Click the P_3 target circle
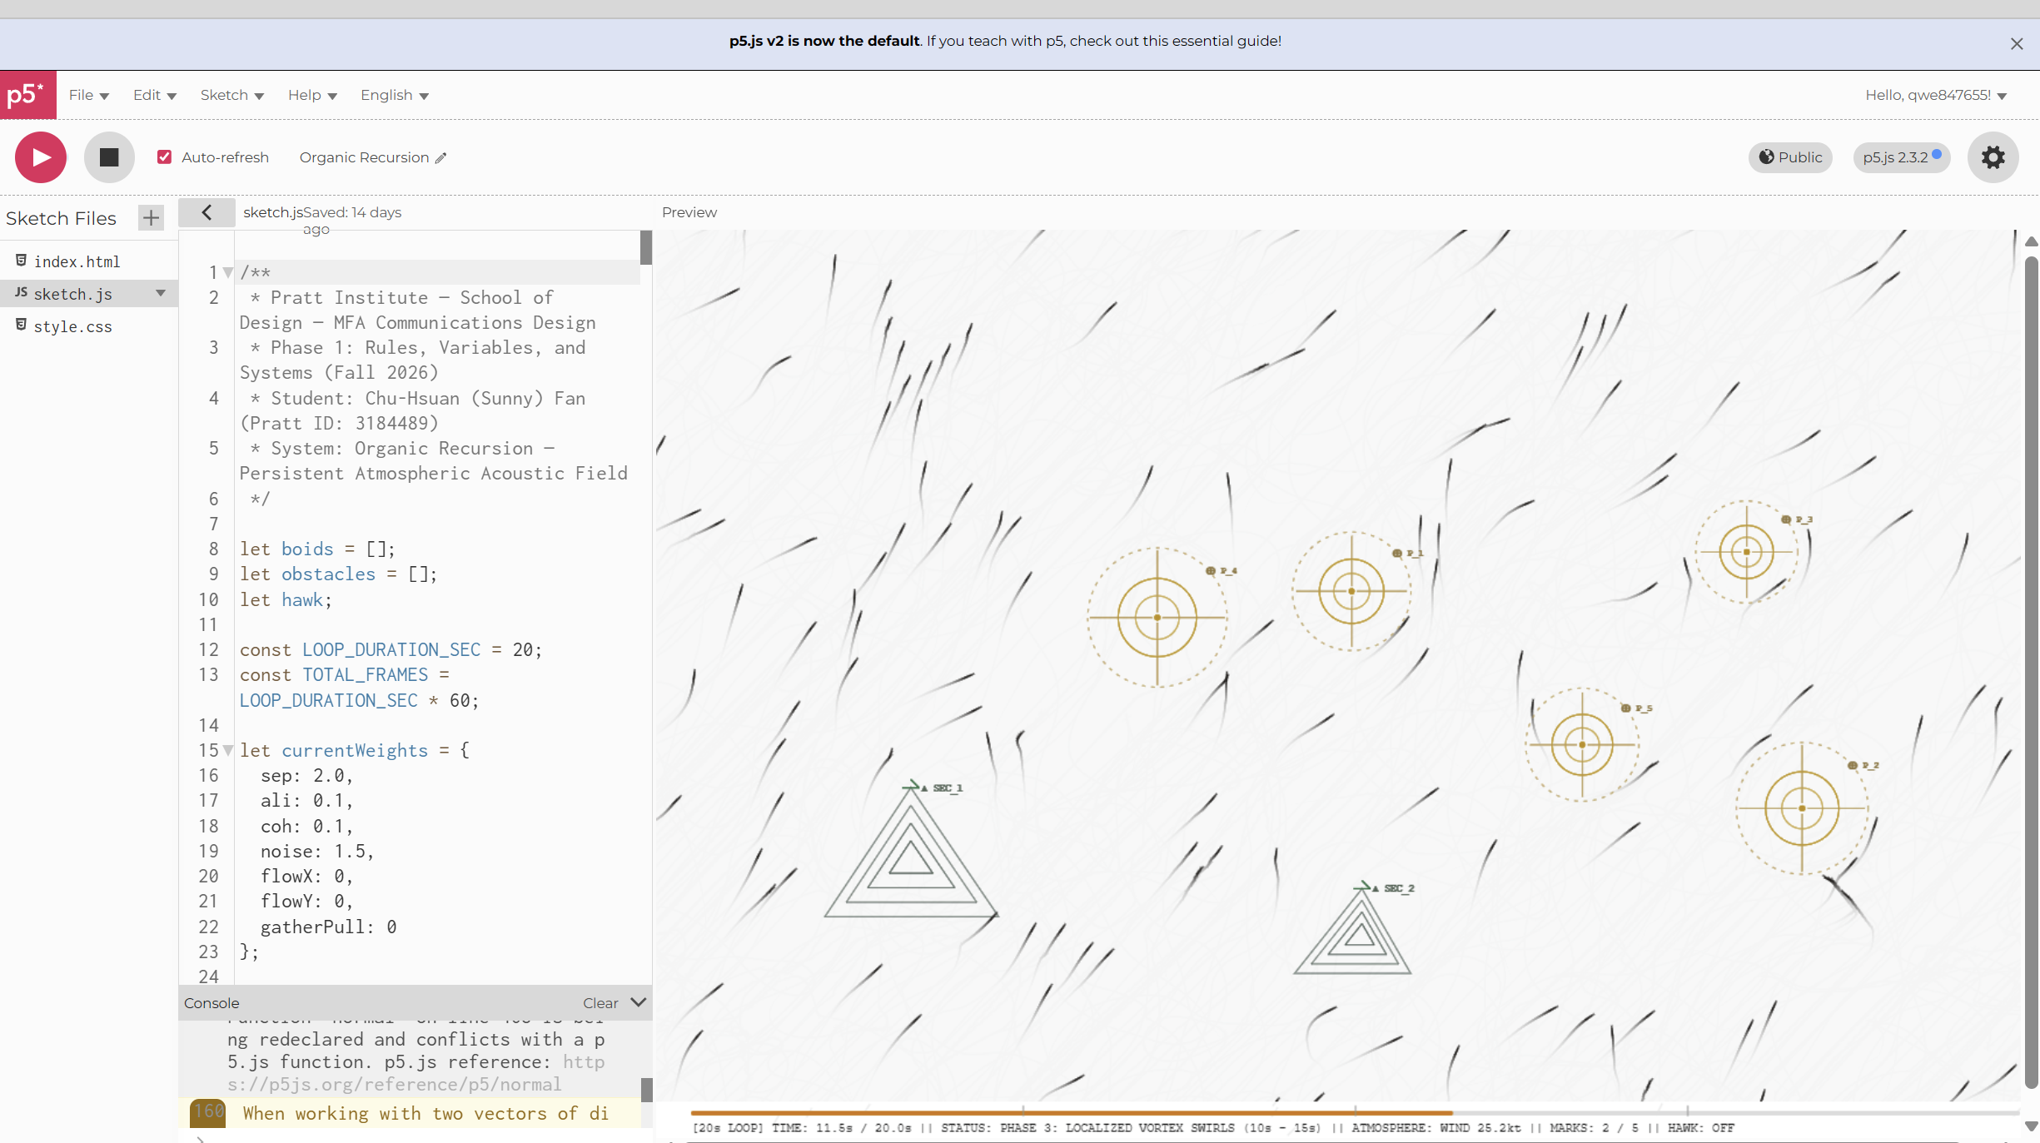Viewport: 2040px width, 1143px height. point(1747,552)
